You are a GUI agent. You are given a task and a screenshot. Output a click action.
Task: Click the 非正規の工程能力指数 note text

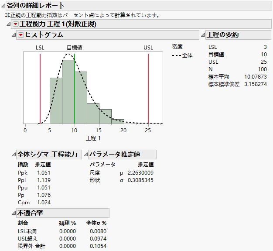tap(82, 15)
